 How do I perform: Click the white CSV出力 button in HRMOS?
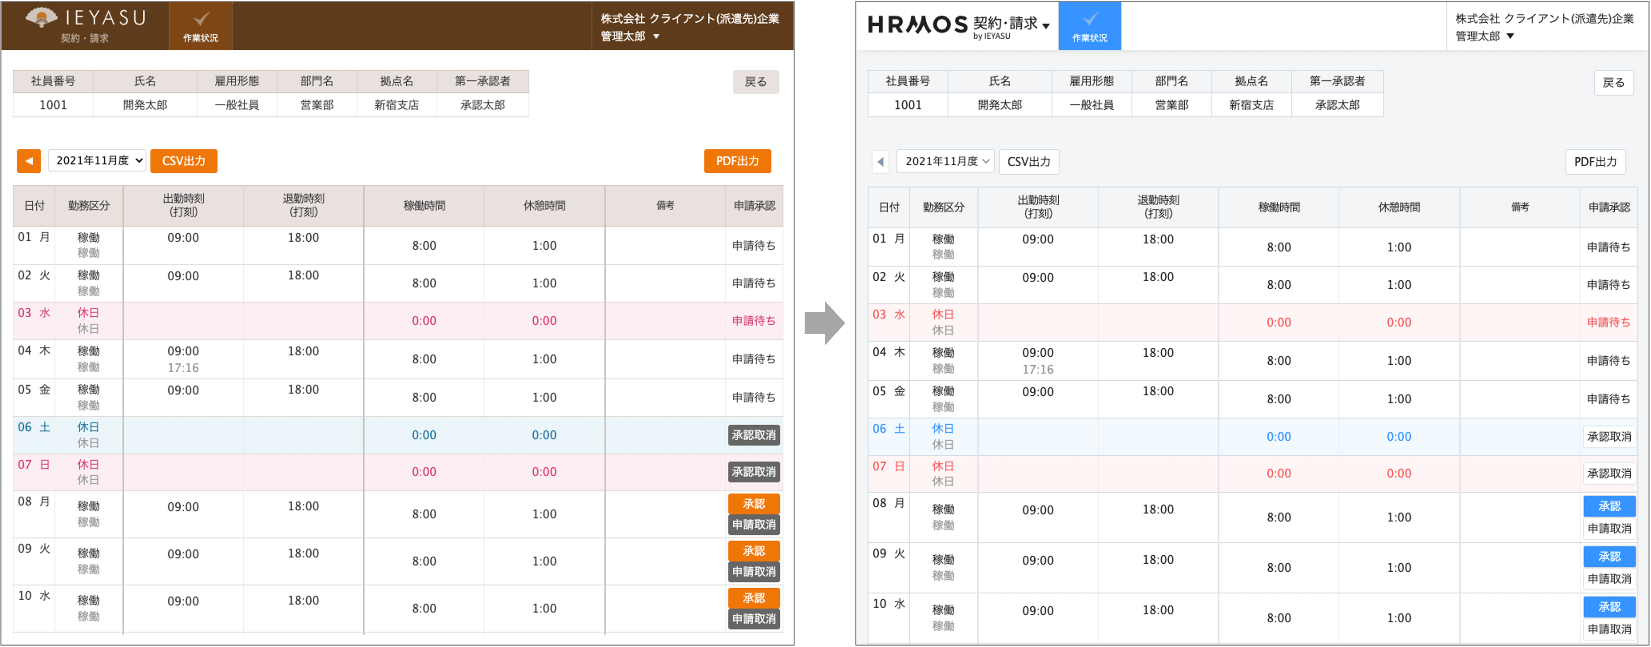point(1029,162)
